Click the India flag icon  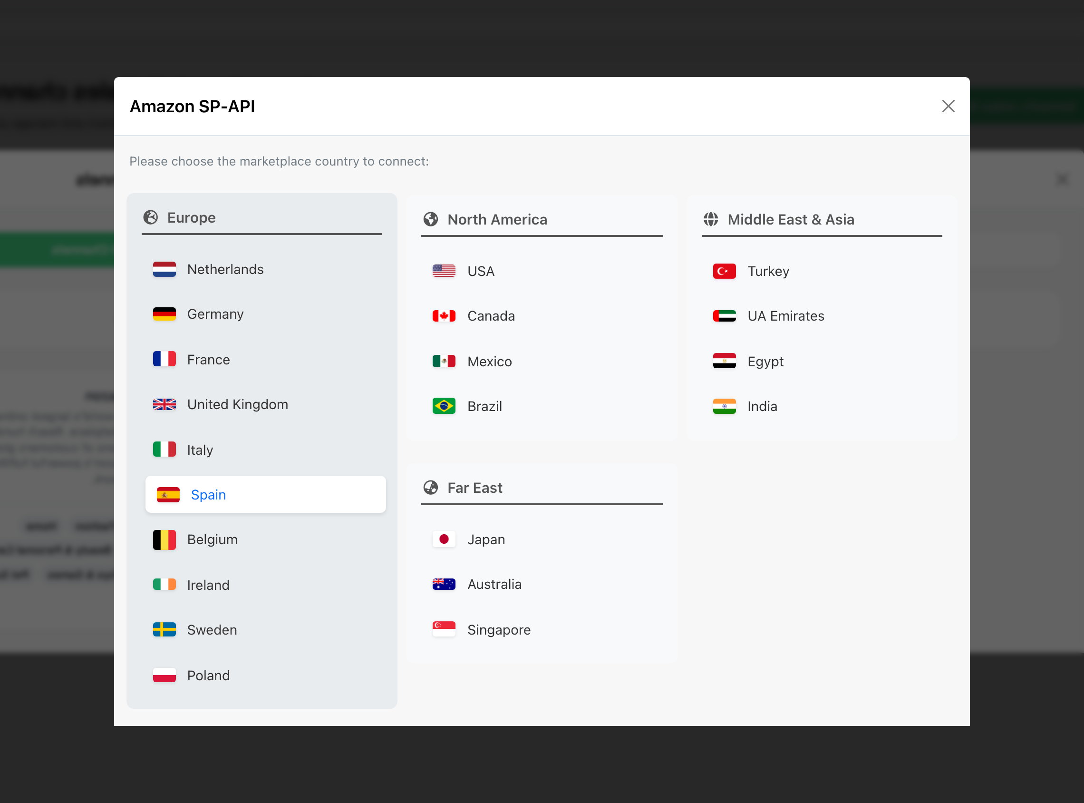[724, 406]
